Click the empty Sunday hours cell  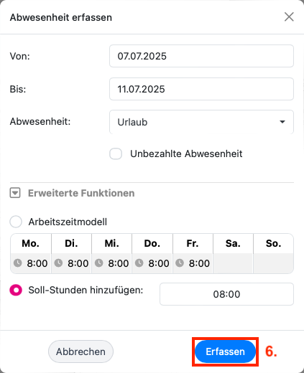coord(273,263)
